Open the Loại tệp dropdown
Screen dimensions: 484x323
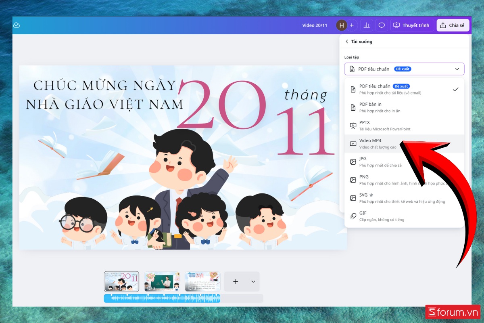pos(403,69)
